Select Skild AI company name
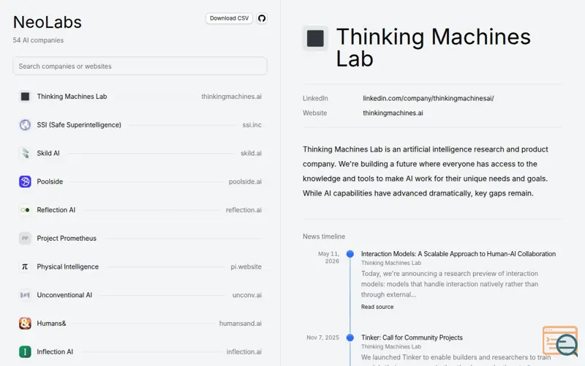The height and width of the screenshot is (366, 585). pos(48,153)
